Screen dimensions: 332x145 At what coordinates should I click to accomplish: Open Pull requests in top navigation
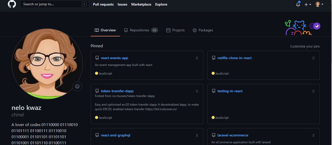click(x=103, y=4)
